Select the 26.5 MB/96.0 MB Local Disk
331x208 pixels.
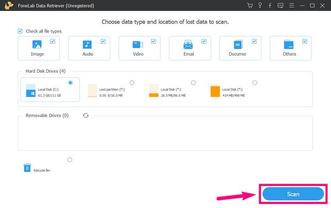tap(172, 90)
